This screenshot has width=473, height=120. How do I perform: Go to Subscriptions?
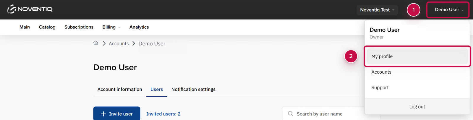coord(79,27)
